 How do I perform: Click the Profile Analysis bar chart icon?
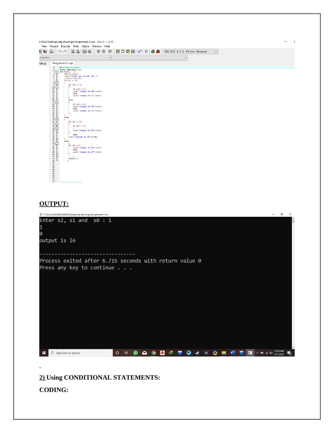point(153,51)
